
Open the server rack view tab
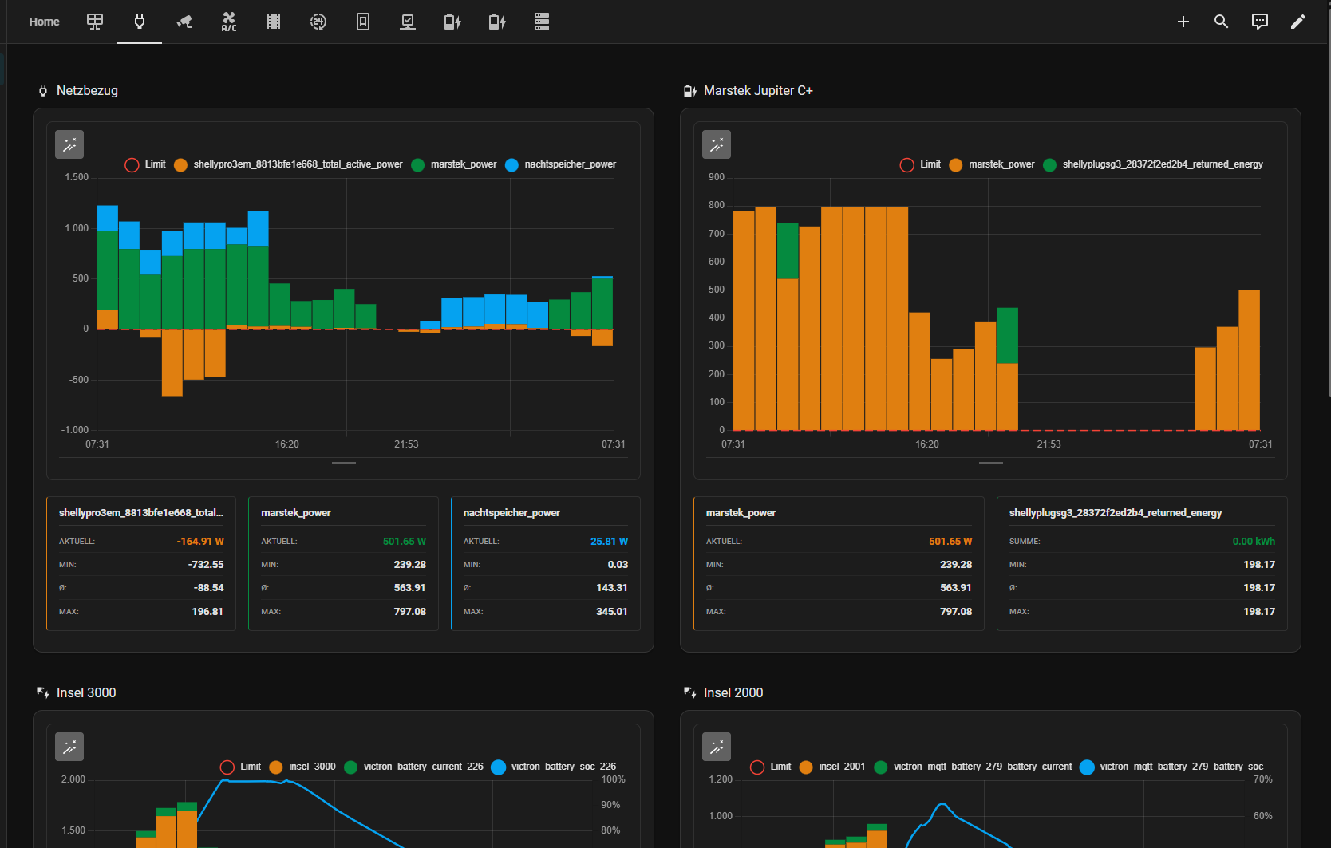(542, 22)
